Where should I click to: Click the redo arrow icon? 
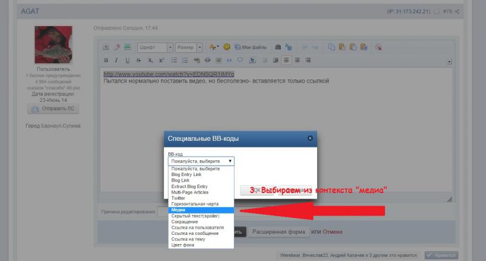click(x=315, y=47)
